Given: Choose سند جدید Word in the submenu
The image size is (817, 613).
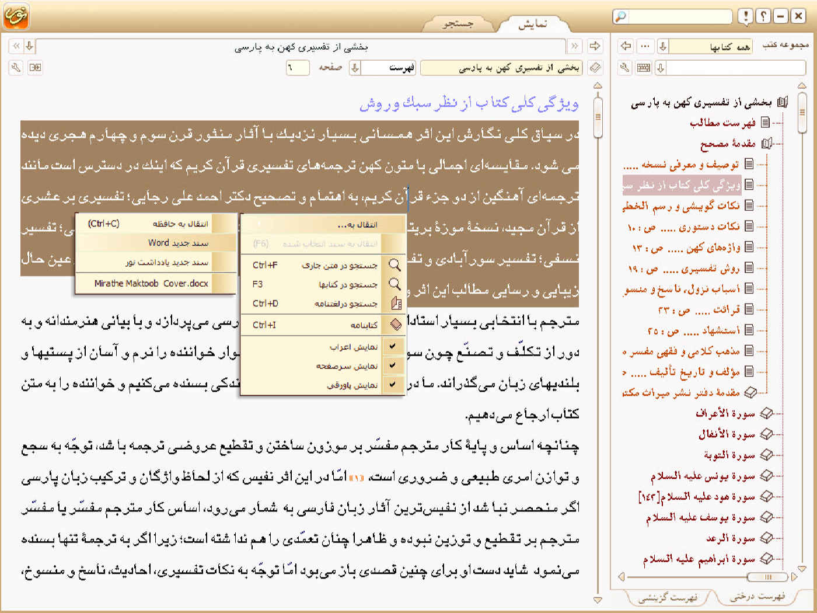Looking at the screenshot, I should pyautogui.click(x=156, y=243).
